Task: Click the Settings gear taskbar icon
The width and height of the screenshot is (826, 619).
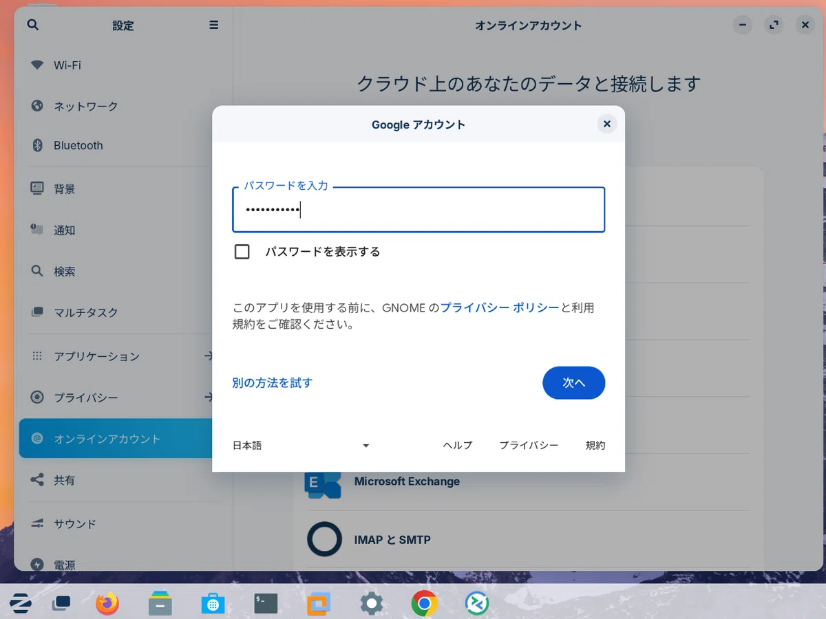Action: click(x=372, y=604)
